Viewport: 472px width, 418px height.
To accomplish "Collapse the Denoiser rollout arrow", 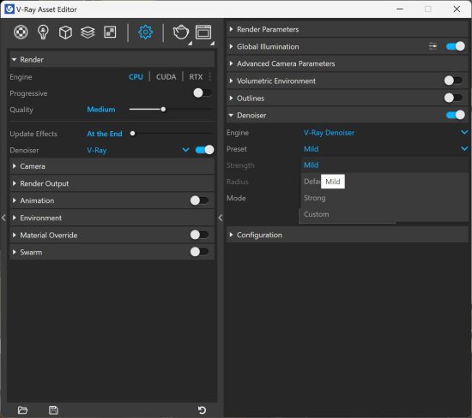I will (231, 115).
